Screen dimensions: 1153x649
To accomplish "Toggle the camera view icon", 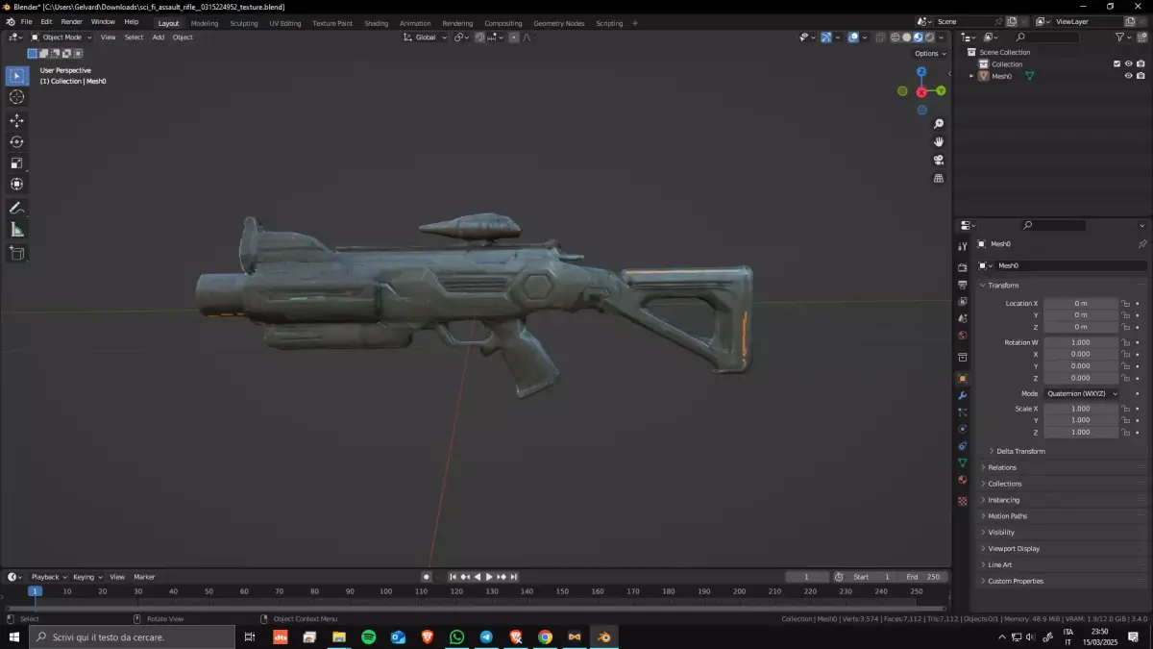I will (939, 160).
